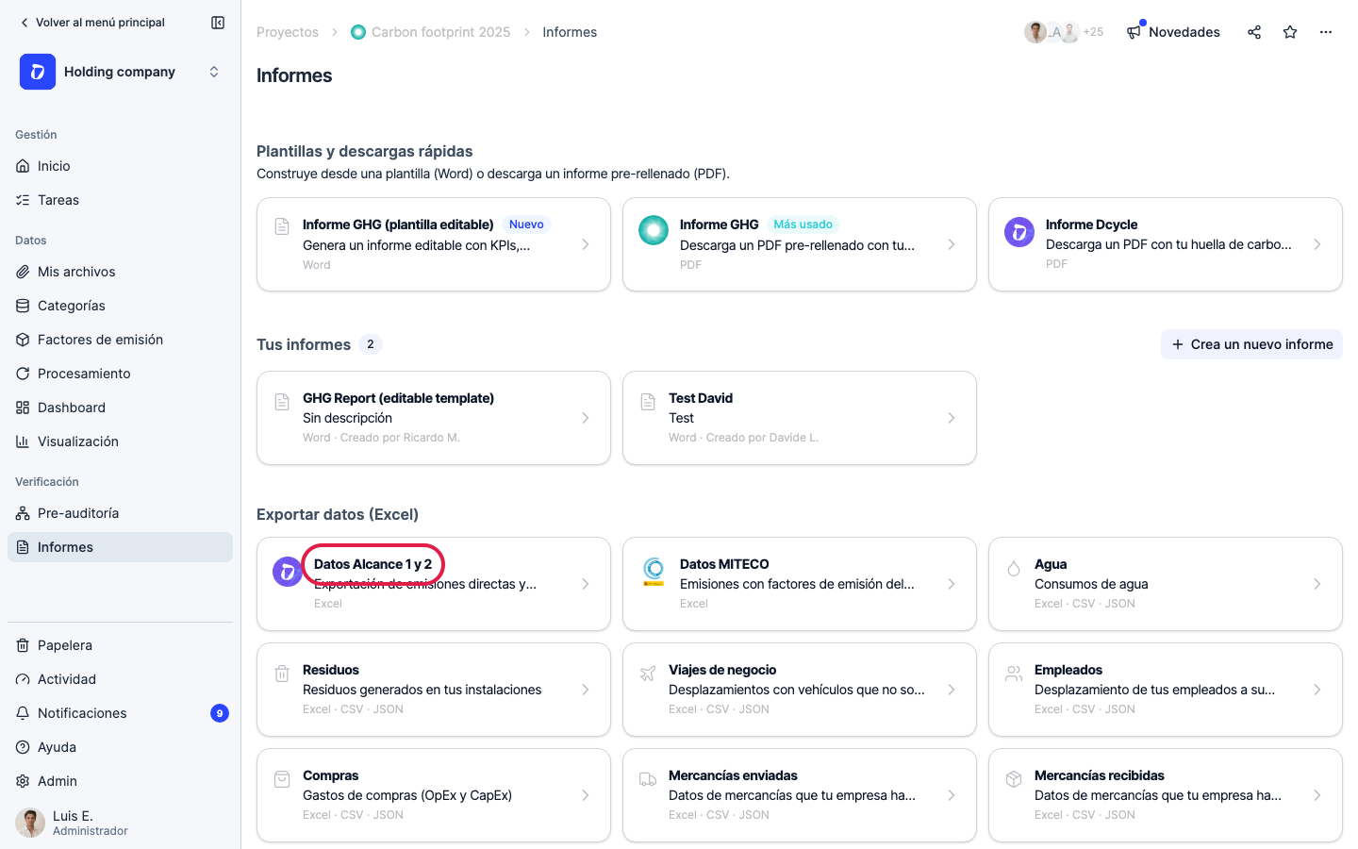The width and height of the screenshot is (1358, 849).
Task: Click the Test David document icon
Action: [648, 402]
